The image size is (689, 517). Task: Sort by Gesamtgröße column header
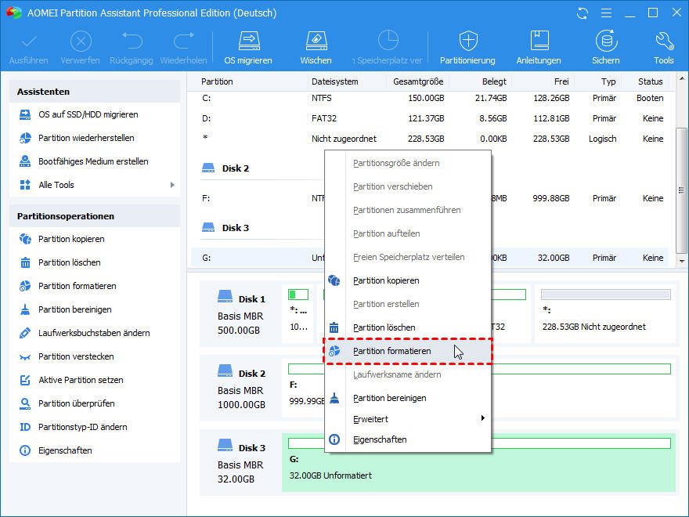[x=418, y=81]
